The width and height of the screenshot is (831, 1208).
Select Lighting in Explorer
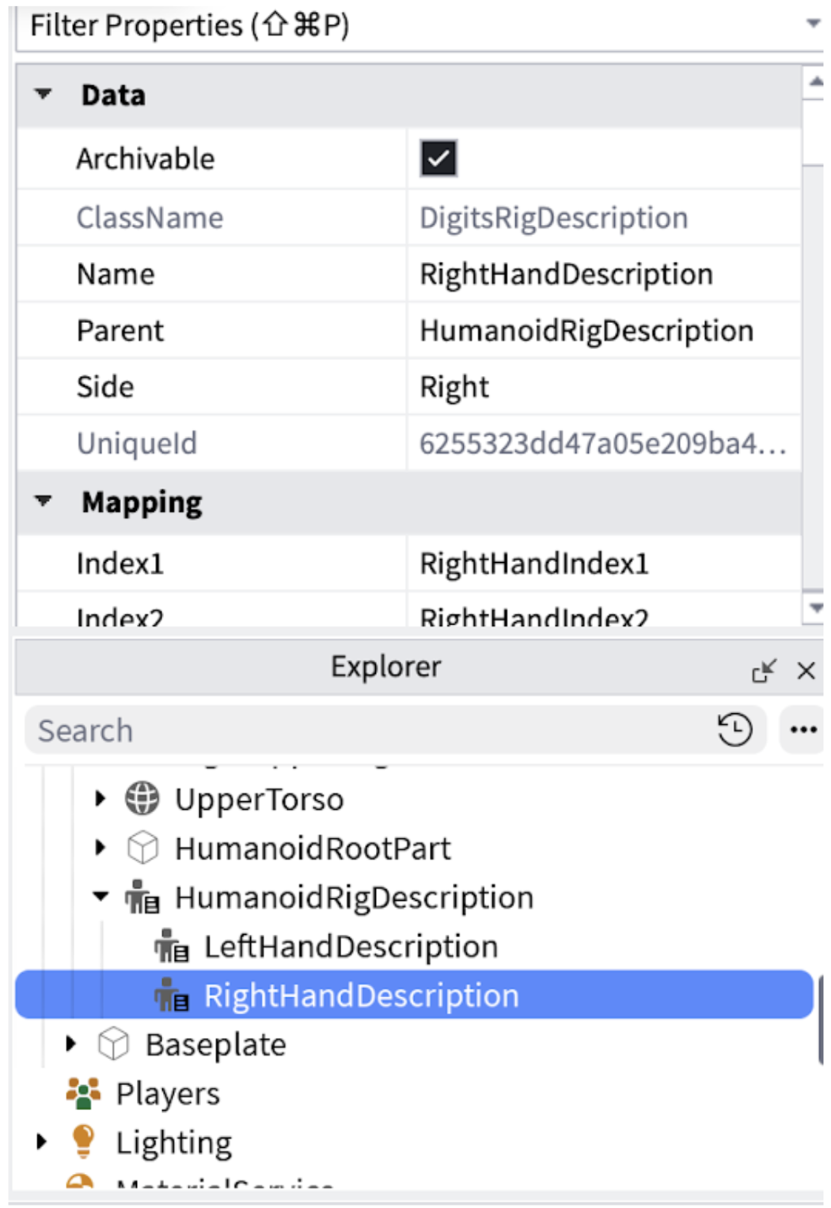click(174, 1143)
